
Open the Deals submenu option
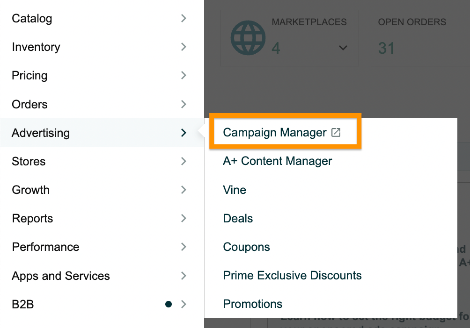(238, 219)
